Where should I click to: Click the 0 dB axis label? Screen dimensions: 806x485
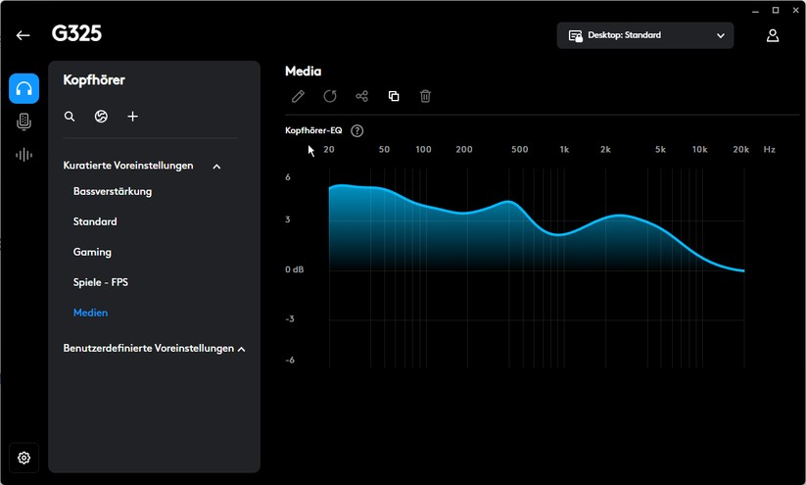(x=295, y=269)
